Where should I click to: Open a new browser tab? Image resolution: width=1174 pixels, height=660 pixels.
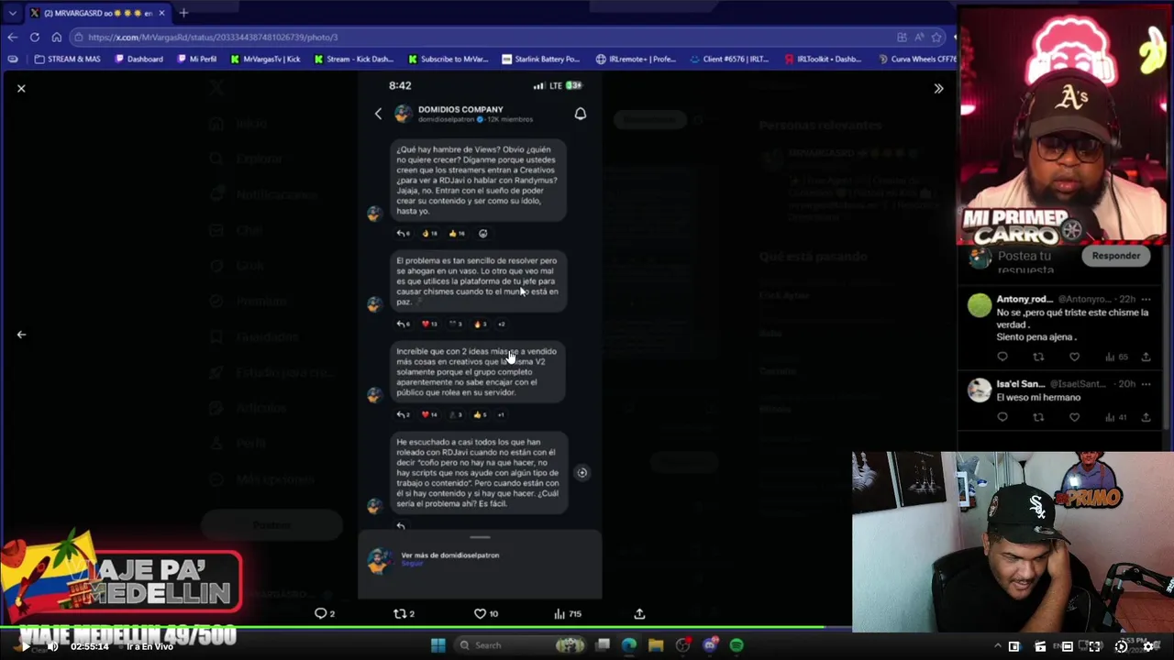click(x=183, y=13)
